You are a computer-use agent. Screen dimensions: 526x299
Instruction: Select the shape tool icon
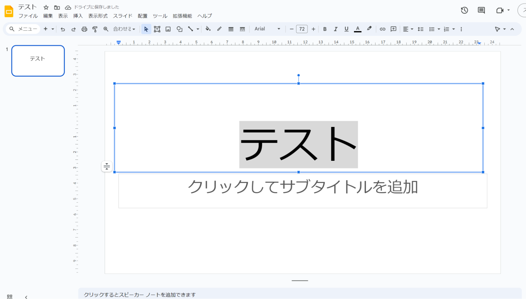[179, 29]
